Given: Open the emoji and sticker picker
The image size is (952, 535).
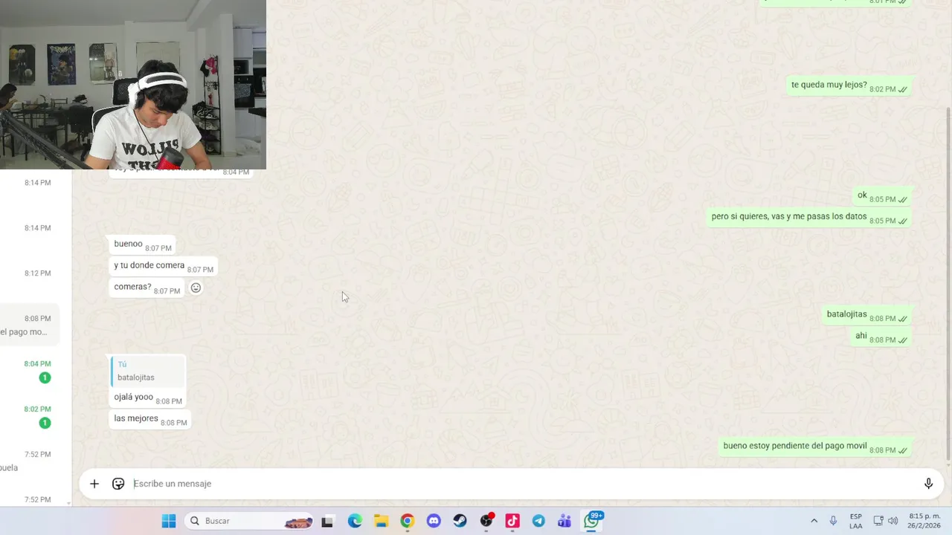Looking at the screenshot, I should [x=118, y=484].
